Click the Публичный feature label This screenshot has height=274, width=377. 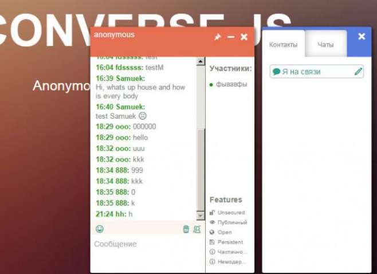(232, 222)
